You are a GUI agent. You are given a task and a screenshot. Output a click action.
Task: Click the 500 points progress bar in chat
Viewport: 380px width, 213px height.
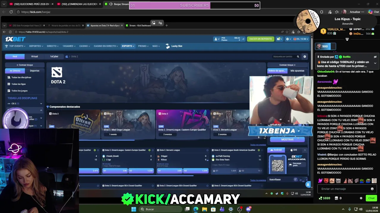[x=325, y=46]
